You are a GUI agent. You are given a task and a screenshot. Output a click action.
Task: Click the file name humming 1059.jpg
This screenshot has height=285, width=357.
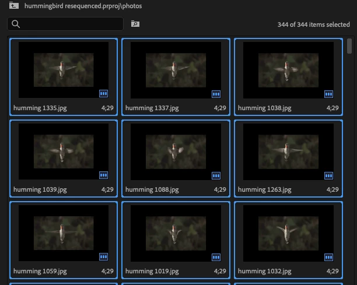tap(40, 272)
